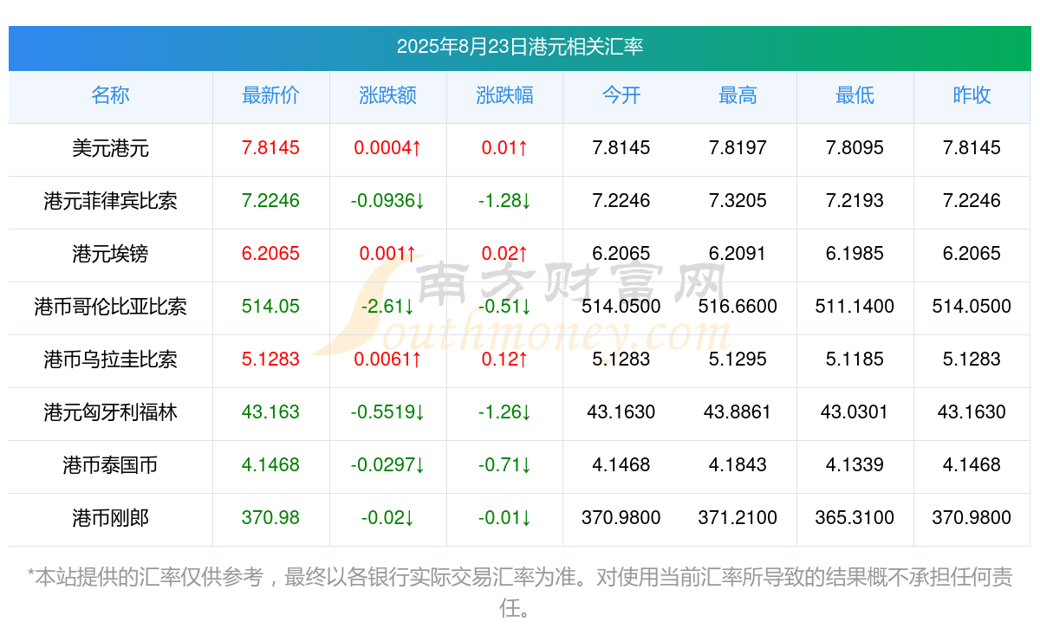The width and height of the screenshot is (1040, 635).
Task: Select the 最高 column header
Action: (738, 95)
